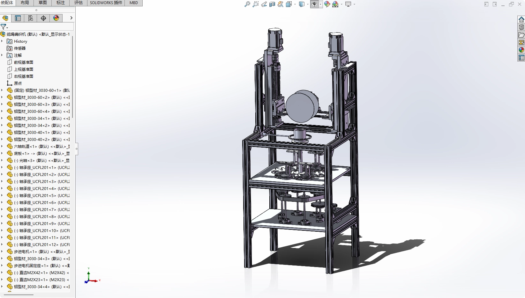The height and width of the screenshot is (298, 525).
Task: Switch to the FeatureManager design tree tab
Action: (x=5, y=18)
